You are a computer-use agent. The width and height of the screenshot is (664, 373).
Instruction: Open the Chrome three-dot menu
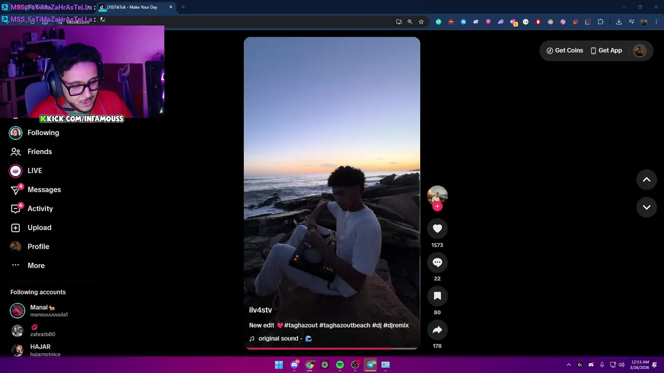tap(656, 22)
